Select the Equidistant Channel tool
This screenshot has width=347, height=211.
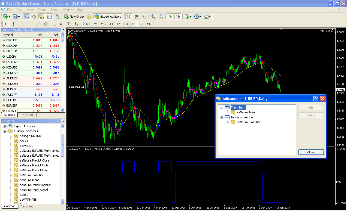46,24
